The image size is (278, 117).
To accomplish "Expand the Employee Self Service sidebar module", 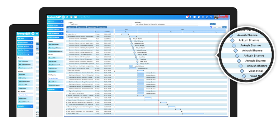I will (55, 30).
